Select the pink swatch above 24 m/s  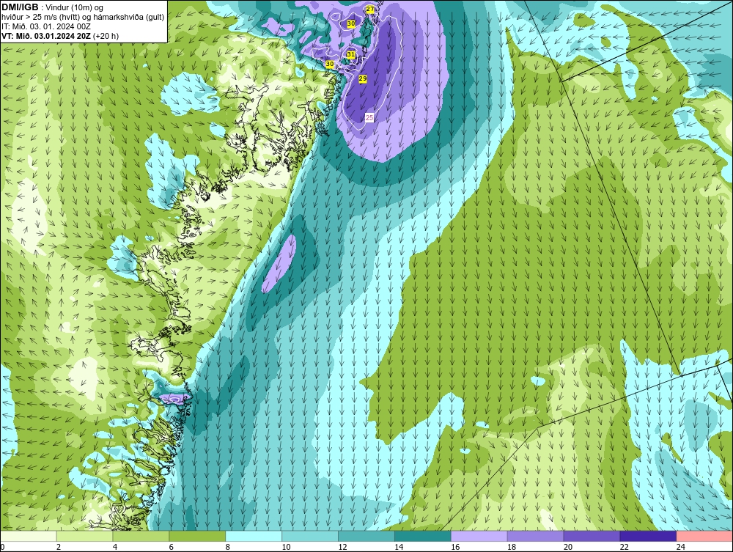point(704,536)
